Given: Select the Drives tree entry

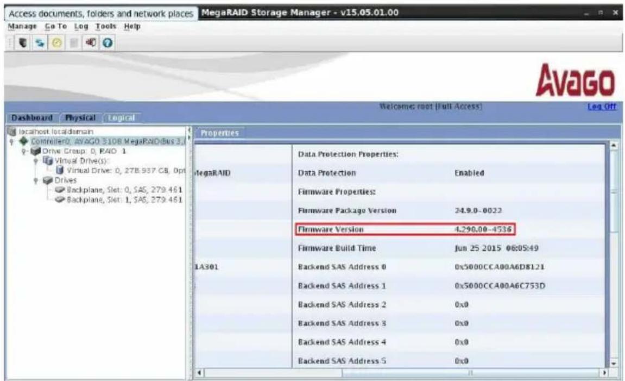Looking at the screenshot, I should (65, 180).
